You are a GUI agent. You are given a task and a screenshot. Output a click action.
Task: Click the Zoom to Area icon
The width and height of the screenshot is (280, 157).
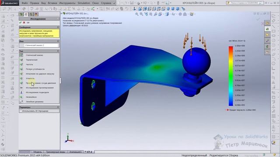click(x=141, y=14)
